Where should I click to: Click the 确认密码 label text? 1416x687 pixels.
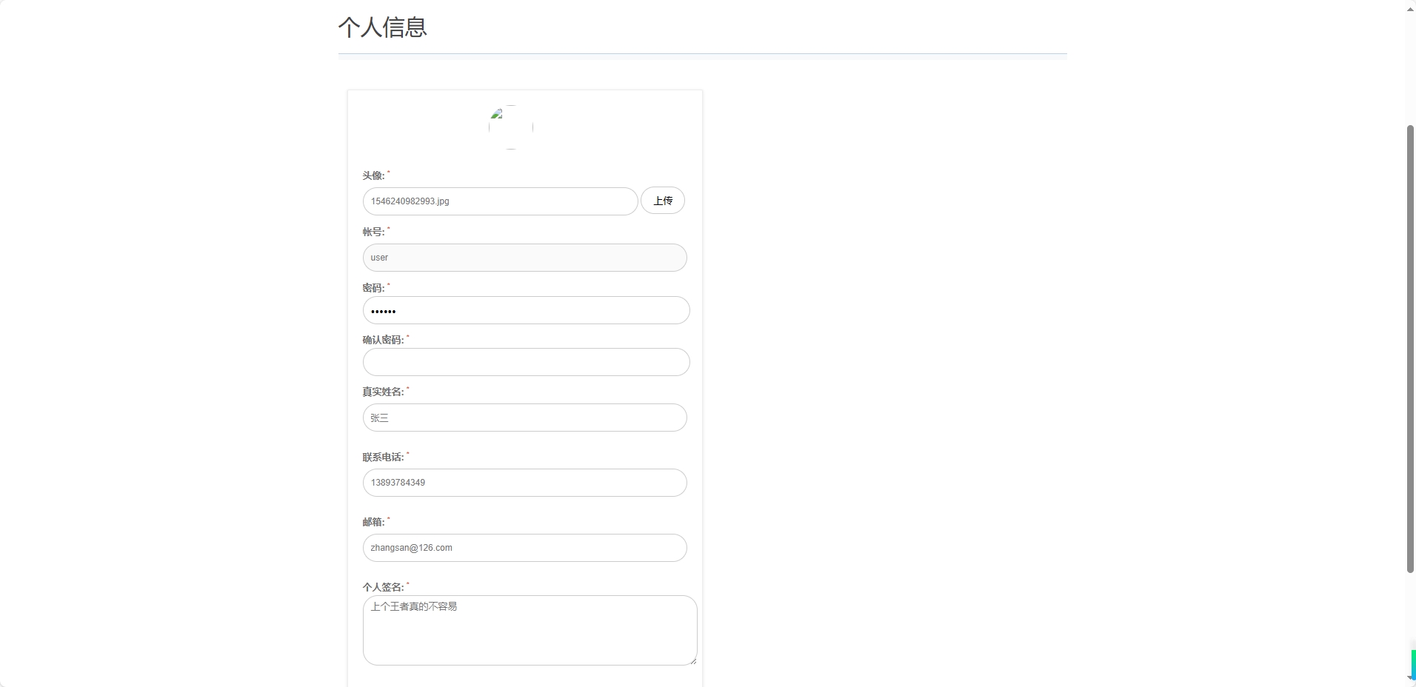(x=382, y=340)
